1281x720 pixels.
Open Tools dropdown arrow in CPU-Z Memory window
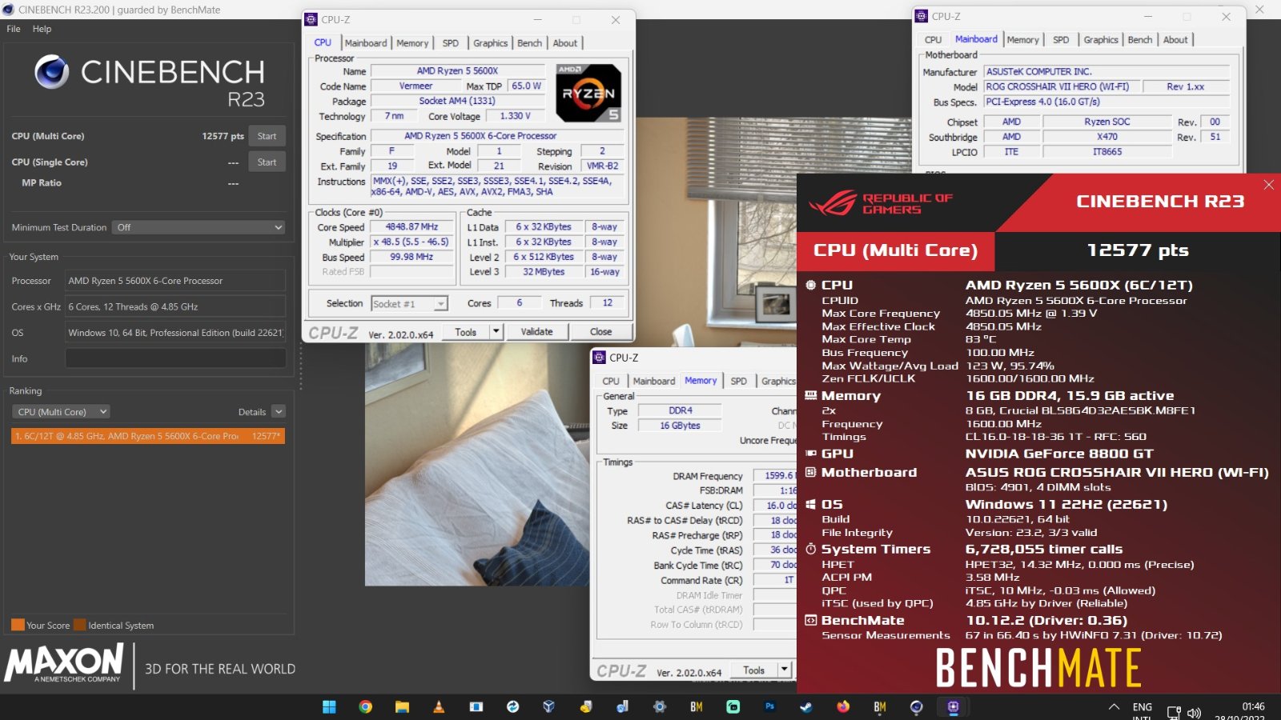tap(785, 670)
